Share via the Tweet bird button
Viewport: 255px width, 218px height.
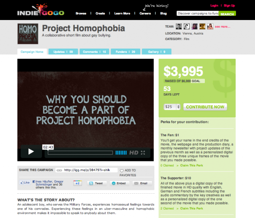click(97, 183)
